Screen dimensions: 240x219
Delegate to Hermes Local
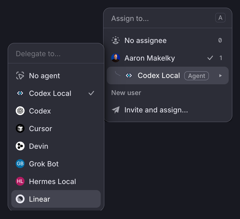[x=56, y=182]
